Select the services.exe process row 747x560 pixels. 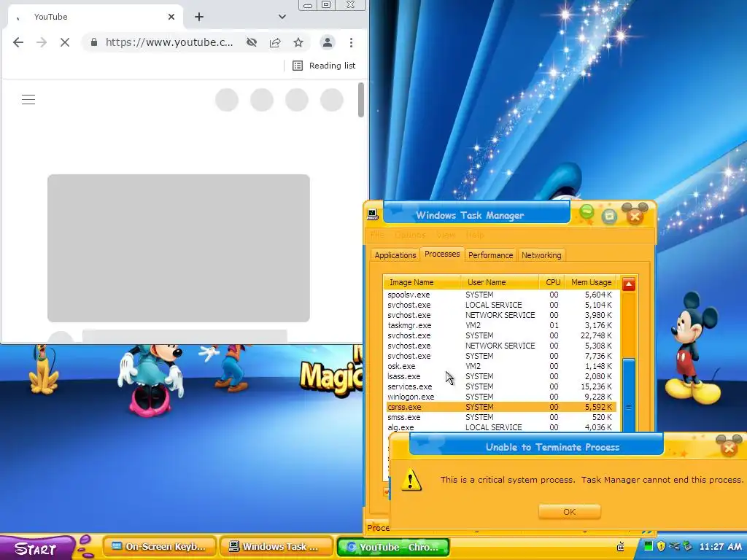[501, 386]
